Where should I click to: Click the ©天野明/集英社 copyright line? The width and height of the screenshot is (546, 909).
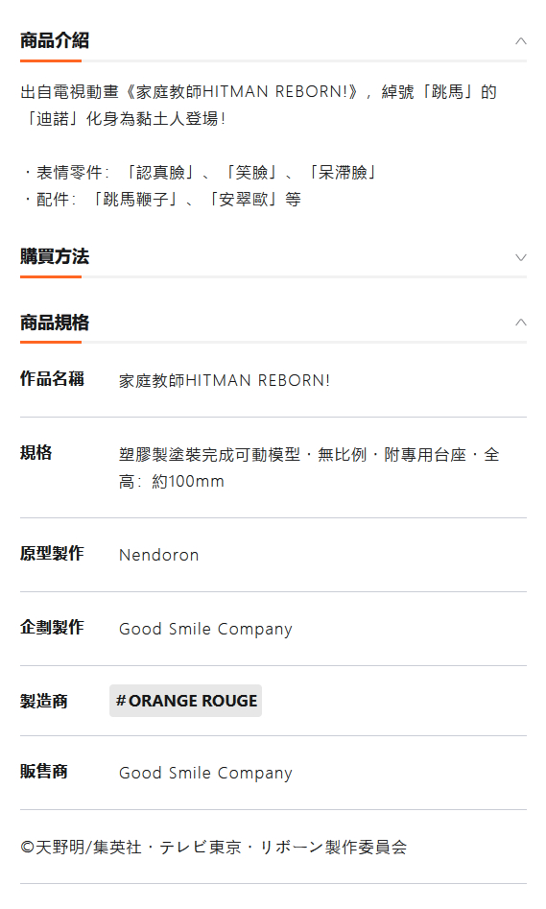[x=213, y=847]
